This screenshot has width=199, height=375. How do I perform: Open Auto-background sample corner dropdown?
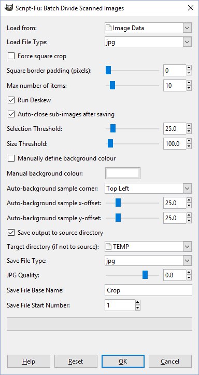click(x=148, y=189)
